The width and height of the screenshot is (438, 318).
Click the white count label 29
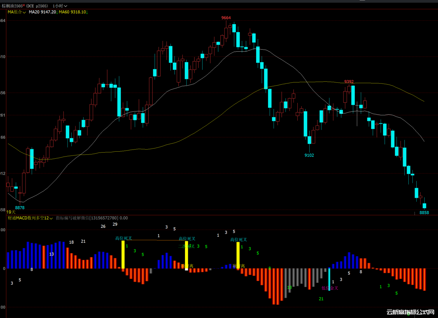coord(115,224)
